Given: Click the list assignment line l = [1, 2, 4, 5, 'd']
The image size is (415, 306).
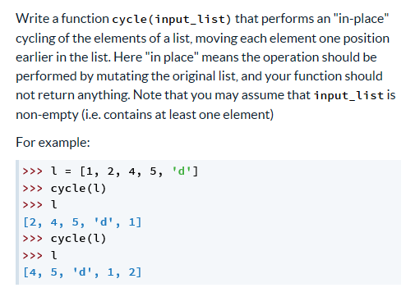Looking at the screenshot, I should click(124, 171).
